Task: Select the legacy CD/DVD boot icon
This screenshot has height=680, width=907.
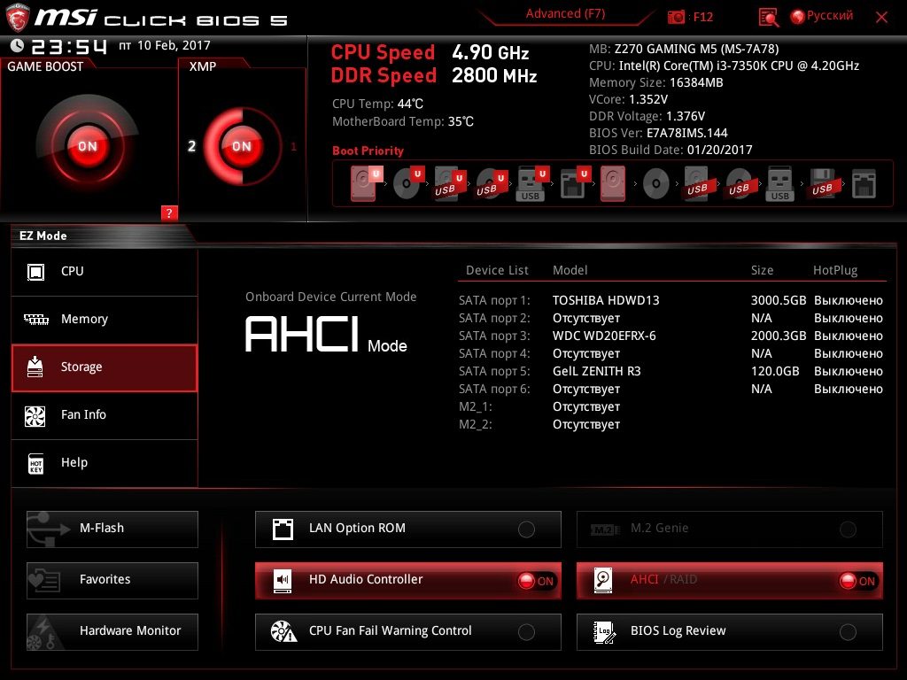Action: point(656,184)
